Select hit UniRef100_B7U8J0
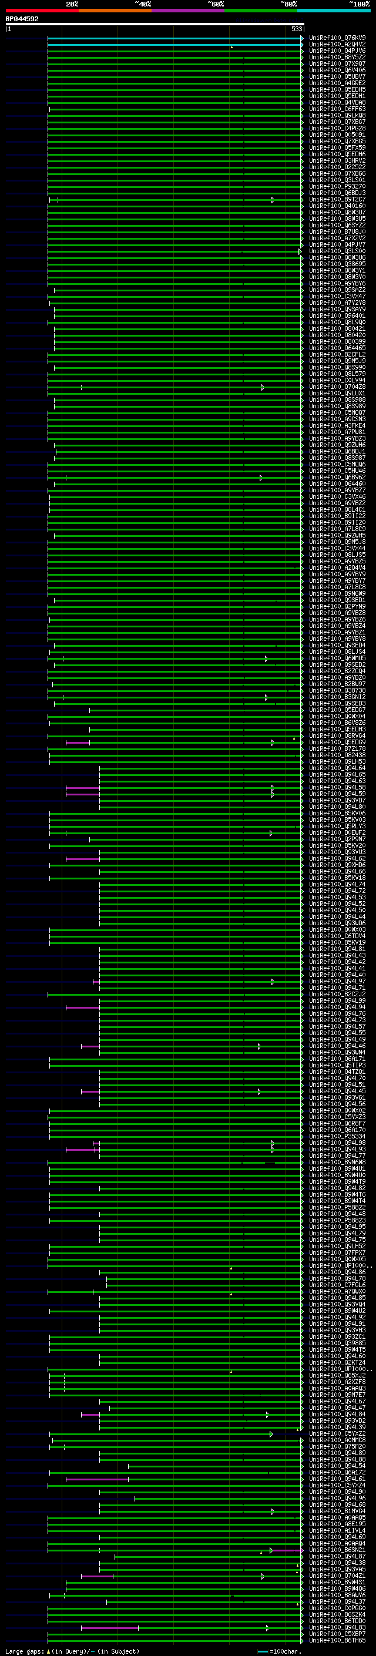The height and width of the screenshot is (1656, 376). tap(337, 231)
